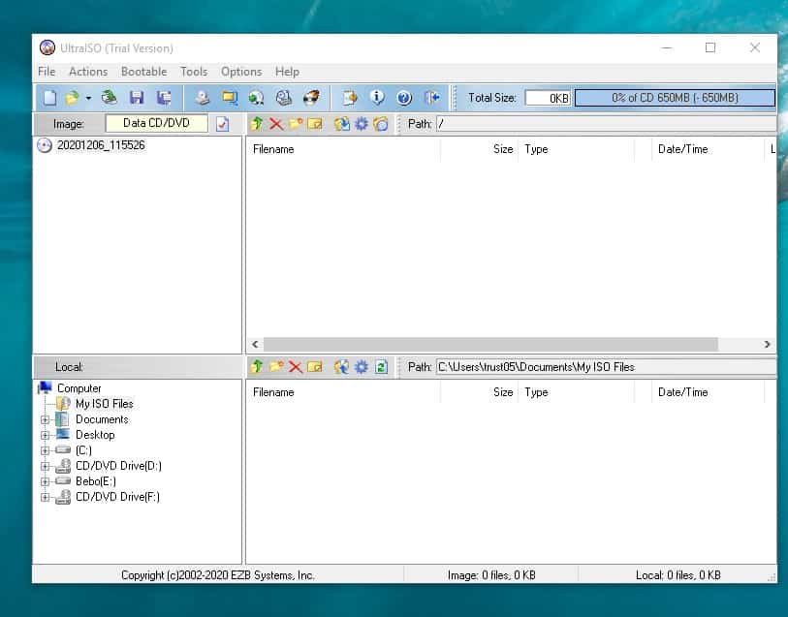Expand the Documents tree node
This screenshot has height=617, width=788.
pos(45,419)
